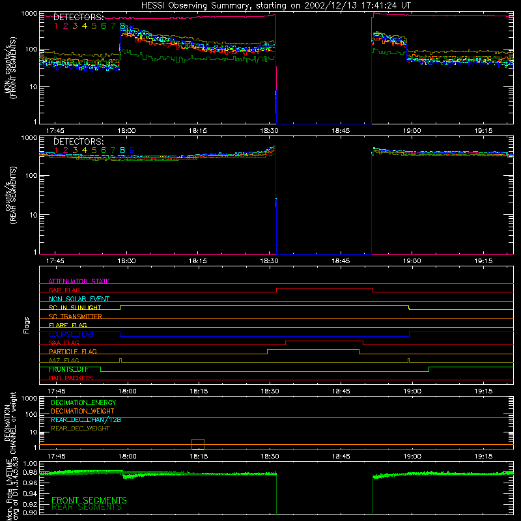The height and width of the screenshot is (521, 521).
Task: Click the 0.90 y-axis label on livetime plot
Action: (30, 513)
